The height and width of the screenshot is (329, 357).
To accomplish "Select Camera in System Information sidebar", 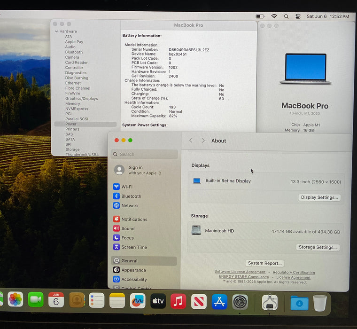I will click(x=72, y=57).
